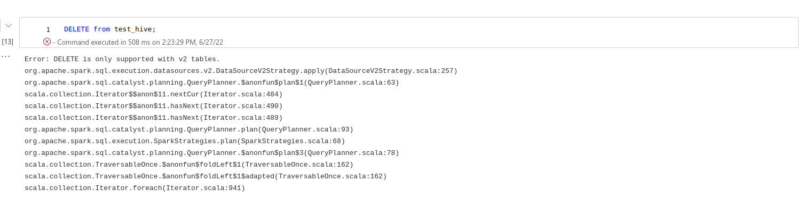
Task: Click the QueryPlanner.scala:78 trace line
Action: coord(212,153)
